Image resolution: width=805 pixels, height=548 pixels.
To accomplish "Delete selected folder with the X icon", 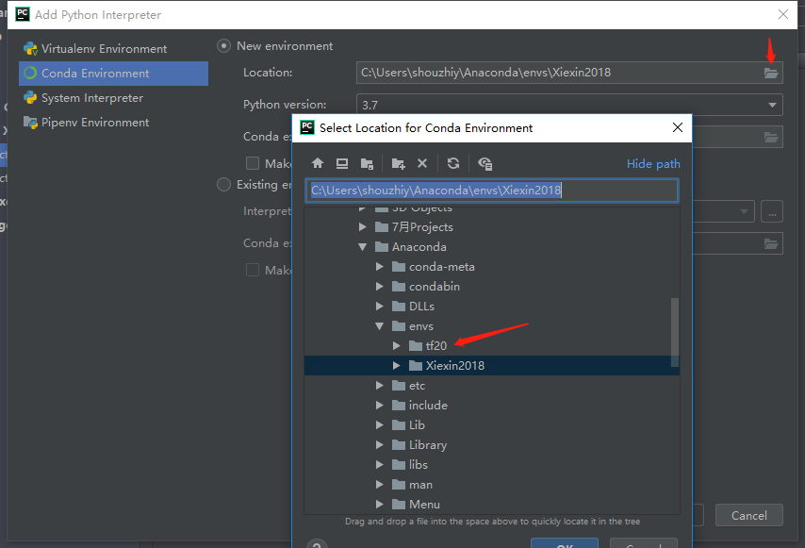I will click(x=422, y=163).
